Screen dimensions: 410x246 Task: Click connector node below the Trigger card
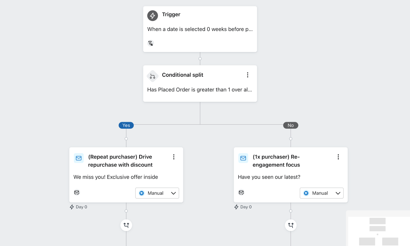tap(200, 59)
